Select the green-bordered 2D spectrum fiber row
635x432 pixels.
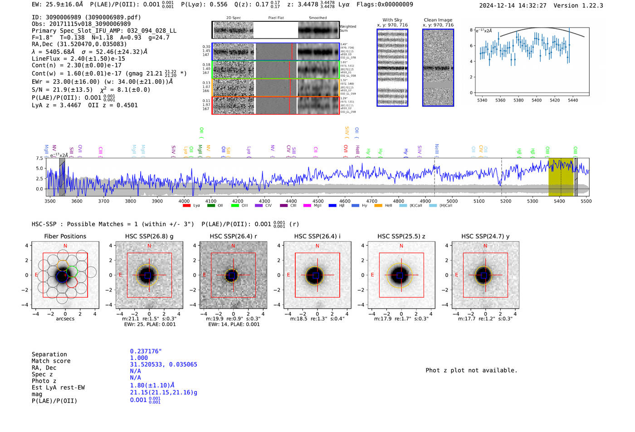[275, 70]
